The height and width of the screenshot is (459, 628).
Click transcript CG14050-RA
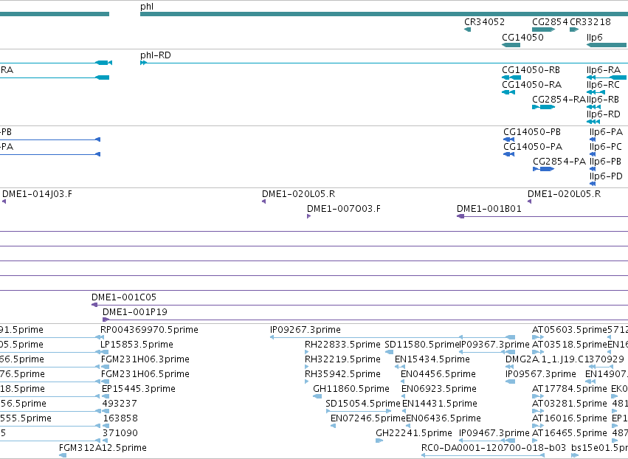(x=531, y=85)
